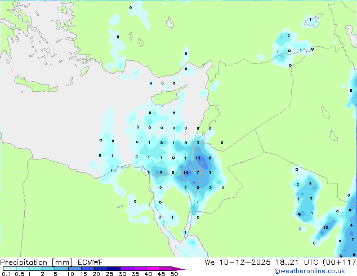Click the 30–35 mm purple legend box

click(x=127, y=269)
